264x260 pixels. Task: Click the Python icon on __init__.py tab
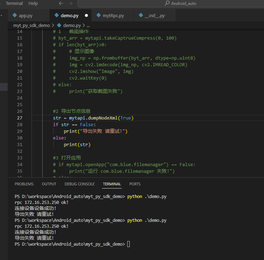tap(141, 16)
